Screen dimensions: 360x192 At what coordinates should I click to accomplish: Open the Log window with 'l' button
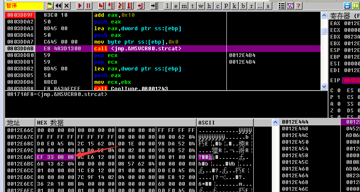tap(168, 6)
